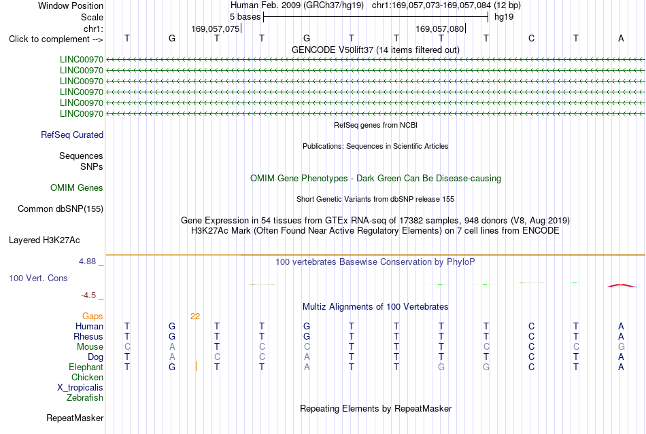Select the Zebrafish species label

(84, 398)
